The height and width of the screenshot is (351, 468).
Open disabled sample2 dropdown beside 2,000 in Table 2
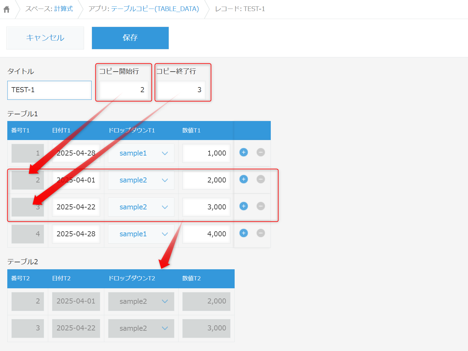[x=141, y=302]
